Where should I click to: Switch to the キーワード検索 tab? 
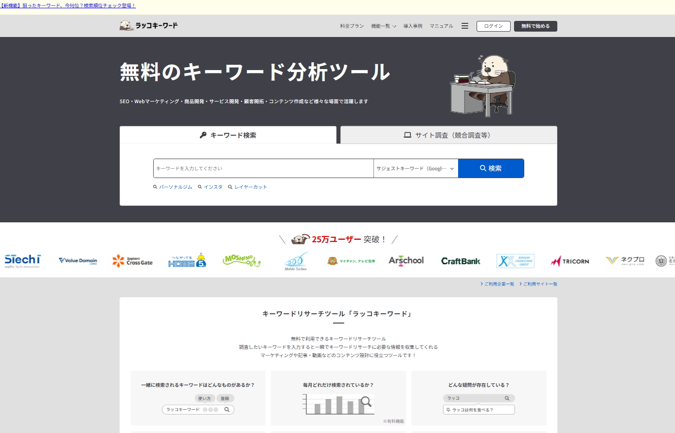click(x=228, y=135)
